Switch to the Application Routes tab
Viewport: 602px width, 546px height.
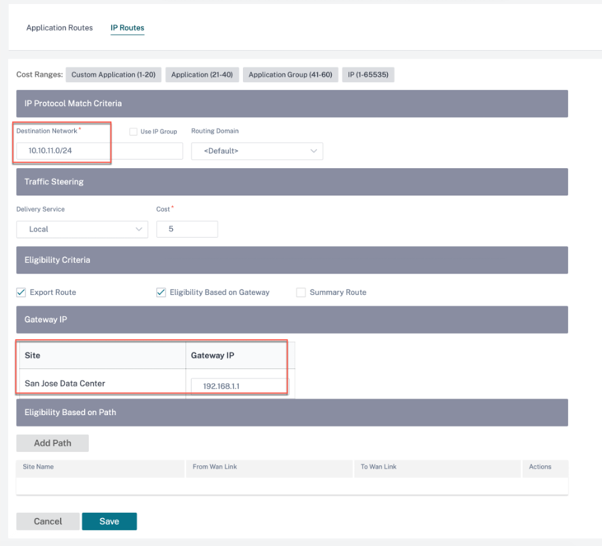[59, 27]
